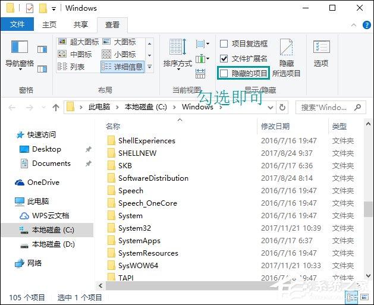The image size is (374, 305).
Task: Click 此电脑 in the address breadcrumb
Action: click(99, 107)
